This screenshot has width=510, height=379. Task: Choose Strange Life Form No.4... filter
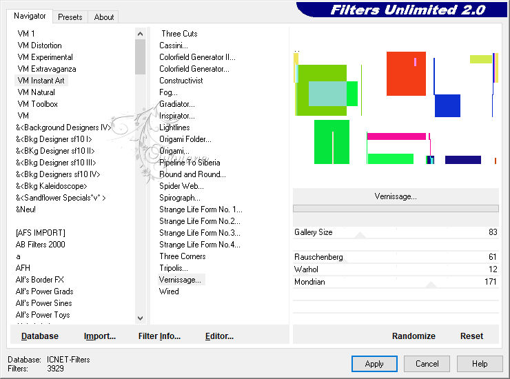pos(200,245)
